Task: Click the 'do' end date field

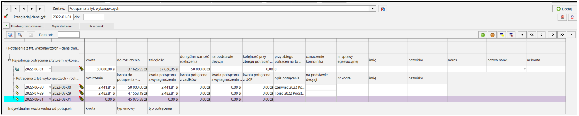Action: 94,17
